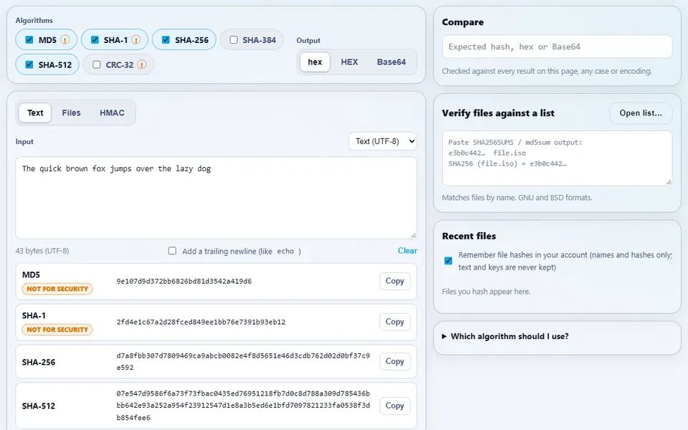Clear the input text
Image resolution: width=688 pixels, height=430 pixels.
(407, 251)
